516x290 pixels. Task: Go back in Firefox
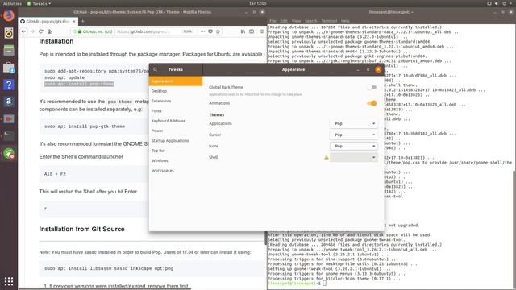point(23,31)
